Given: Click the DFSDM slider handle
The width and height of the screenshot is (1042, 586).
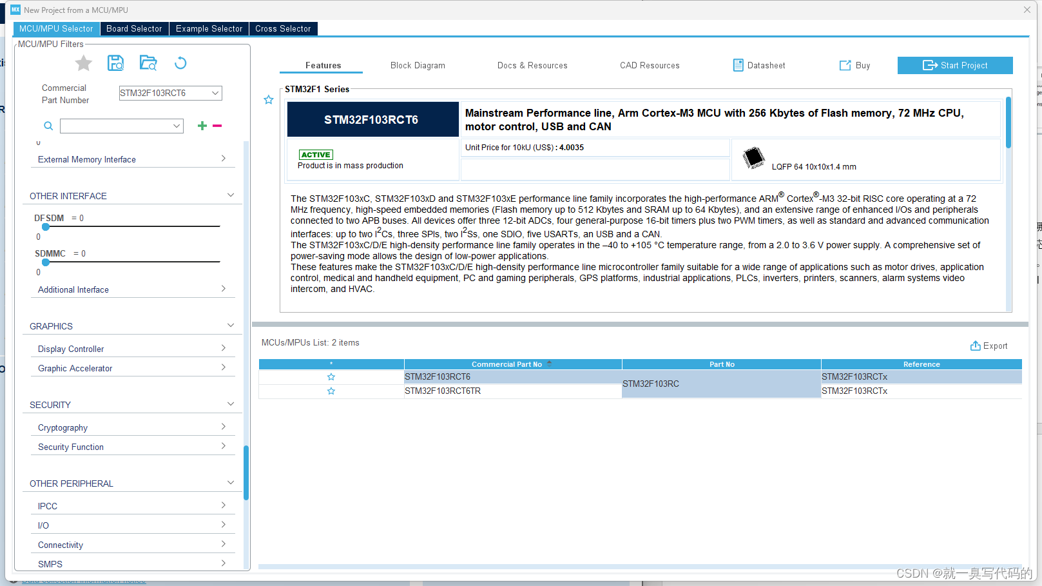Looking at the screenshot, I should pos(46,227).
